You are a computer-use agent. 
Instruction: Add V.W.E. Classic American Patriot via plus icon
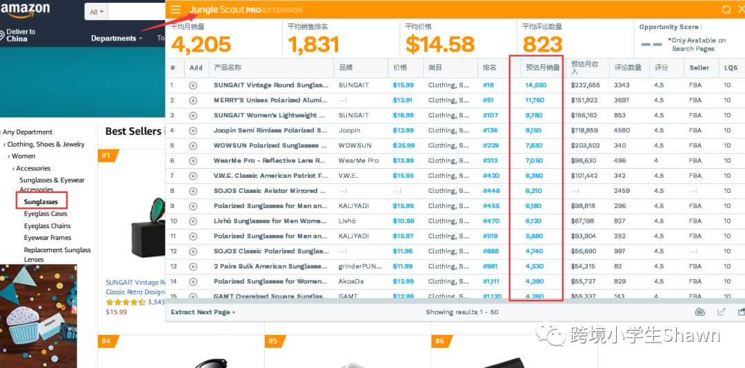[x=193, y=176]
